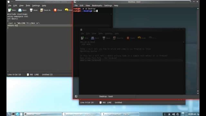
Task: Toggle INS mode in dimmed KWrite status bar
Action: pyautogui.click(x=104, y=102)
